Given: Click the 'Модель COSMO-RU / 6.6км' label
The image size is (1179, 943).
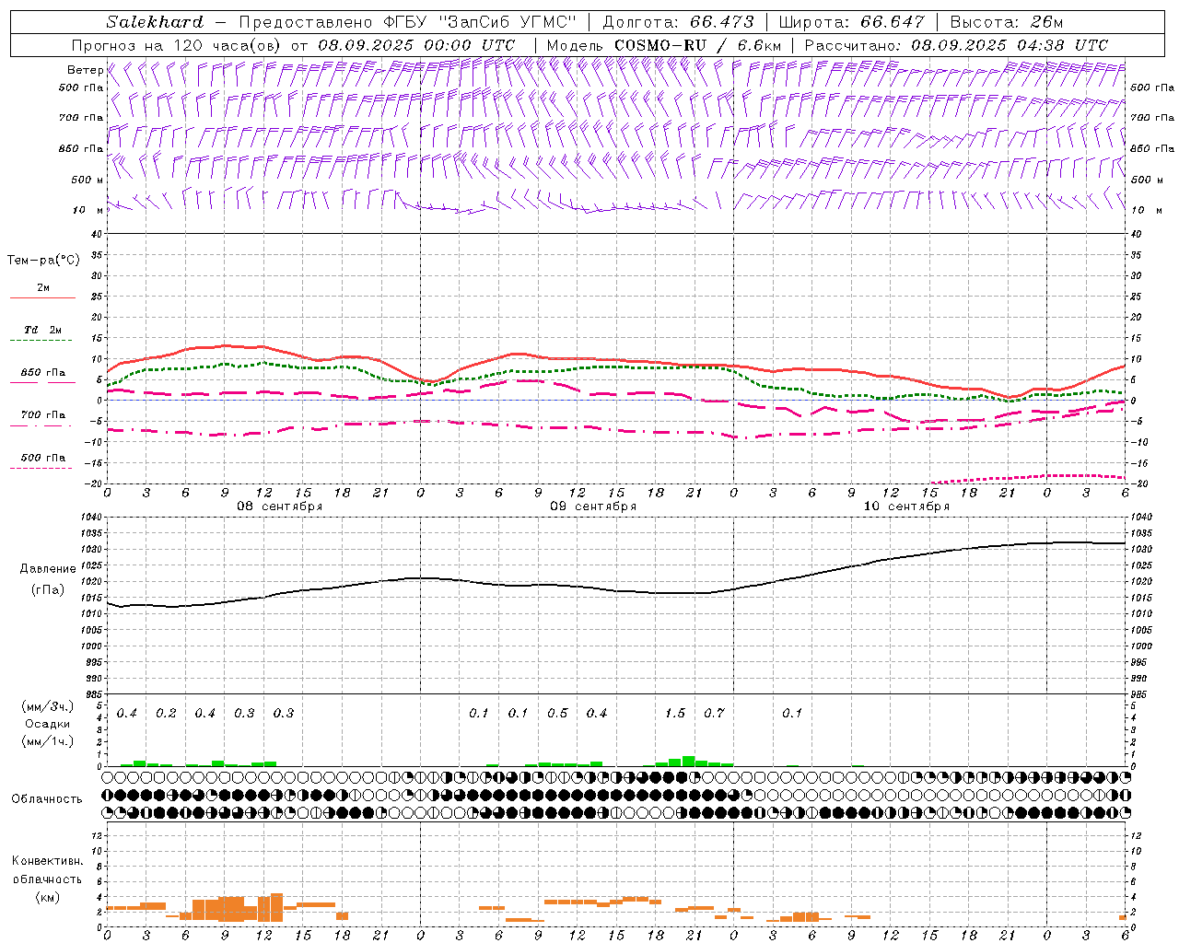Looking at the screenshot, I should click(664, 45).
